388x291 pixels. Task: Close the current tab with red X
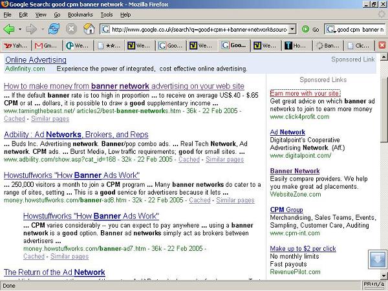click(382, 45)
